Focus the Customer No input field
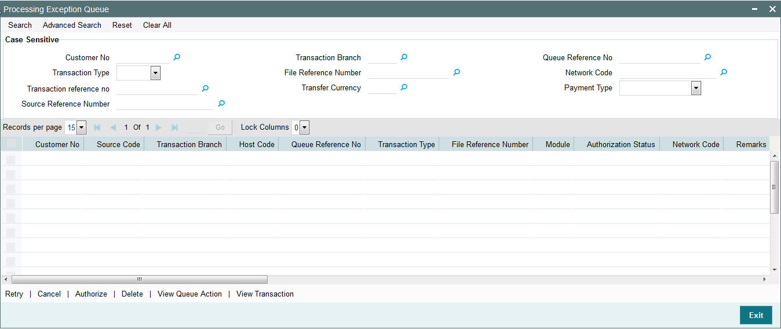The height and width of the screenshot is (329, 781). click(x=143, y=57)
